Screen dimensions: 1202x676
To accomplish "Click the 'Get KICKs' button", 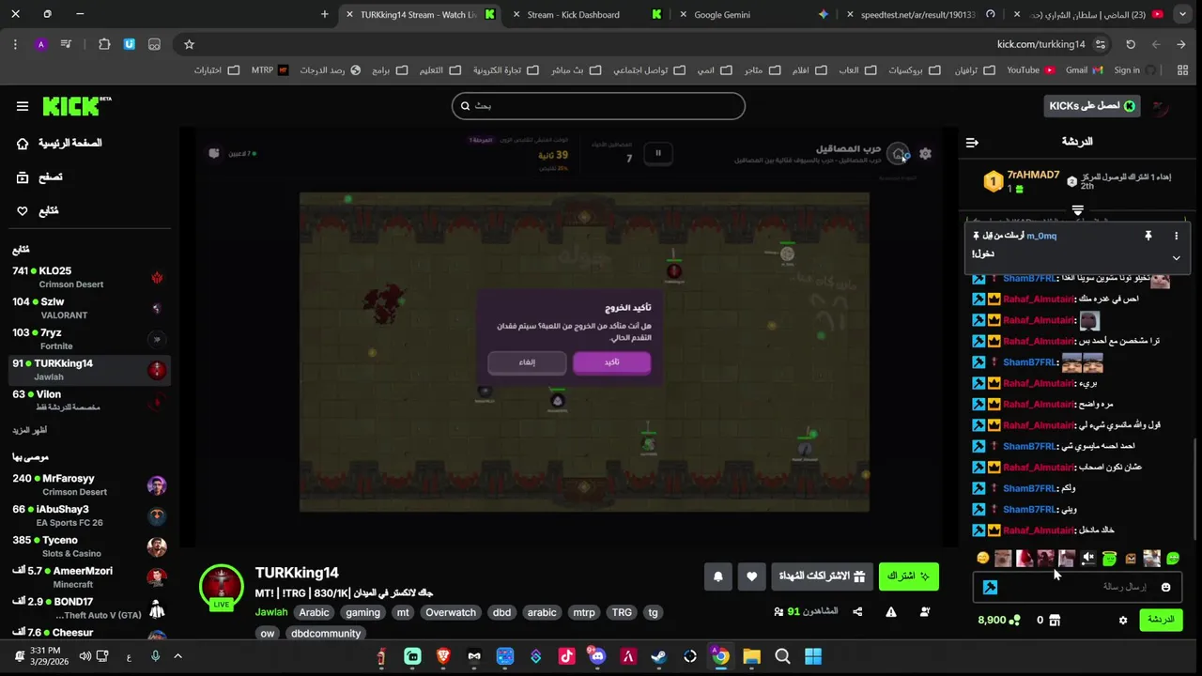I will (1092, 106).
